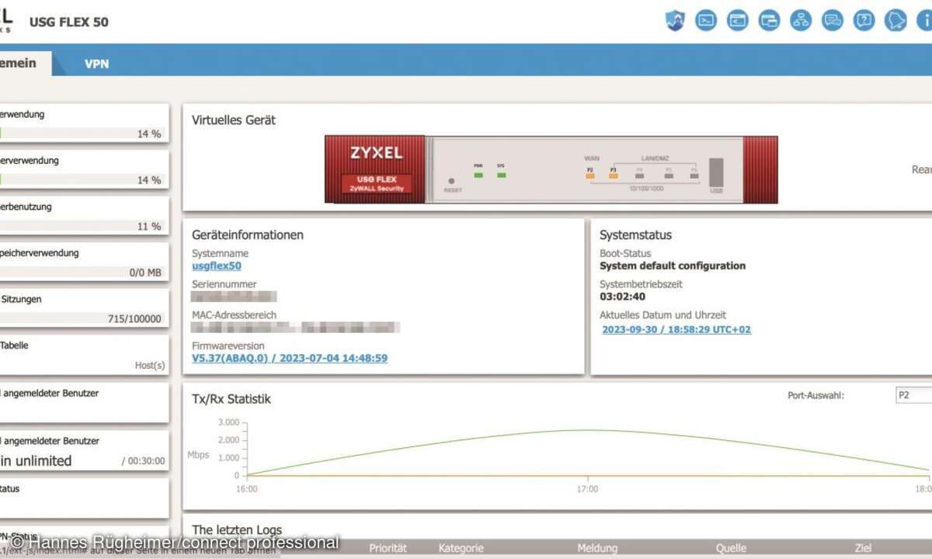The height and width of the screenshot is (559, 932).
Task: Click the P3 port indicator on device
Action: click(614, 176)
